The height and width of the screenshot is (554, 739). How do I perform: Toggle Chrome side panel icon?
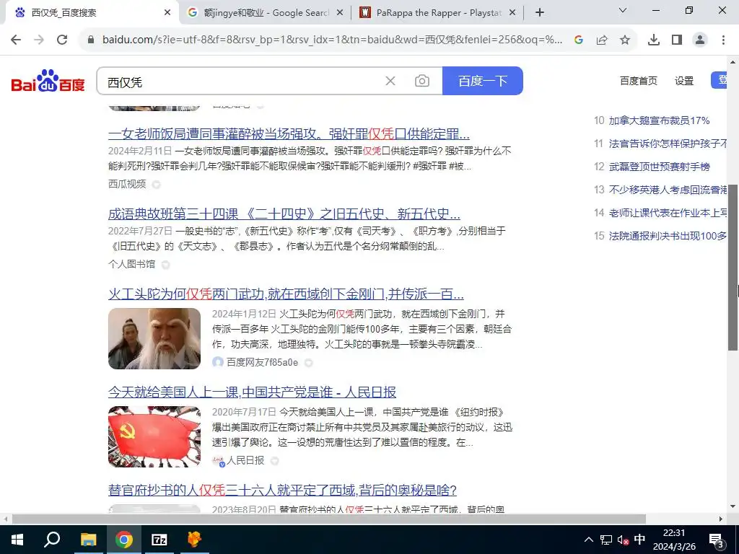coord(677,40)
